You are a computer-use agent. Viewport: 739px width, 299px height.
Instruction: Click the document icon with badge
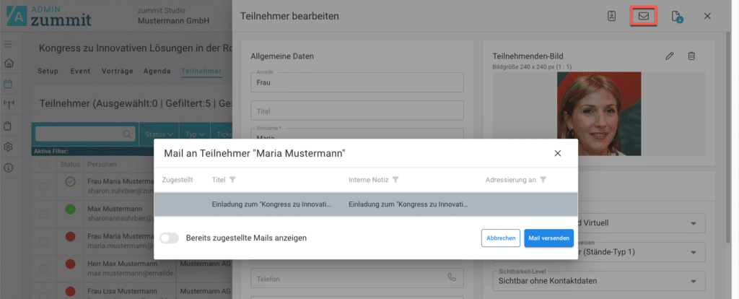(x=676, y=16)
